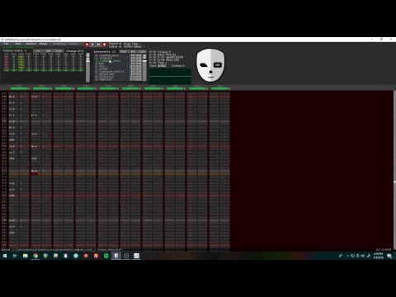
Task: Open the Windows Start menu
Action: [5, 256]
